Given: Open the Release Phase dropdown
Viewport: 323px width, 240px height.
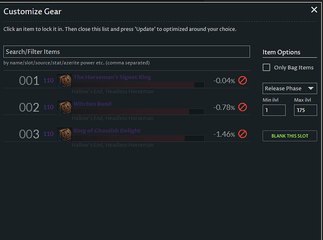Looking at the screenshot, I should (x=290, y=88).
